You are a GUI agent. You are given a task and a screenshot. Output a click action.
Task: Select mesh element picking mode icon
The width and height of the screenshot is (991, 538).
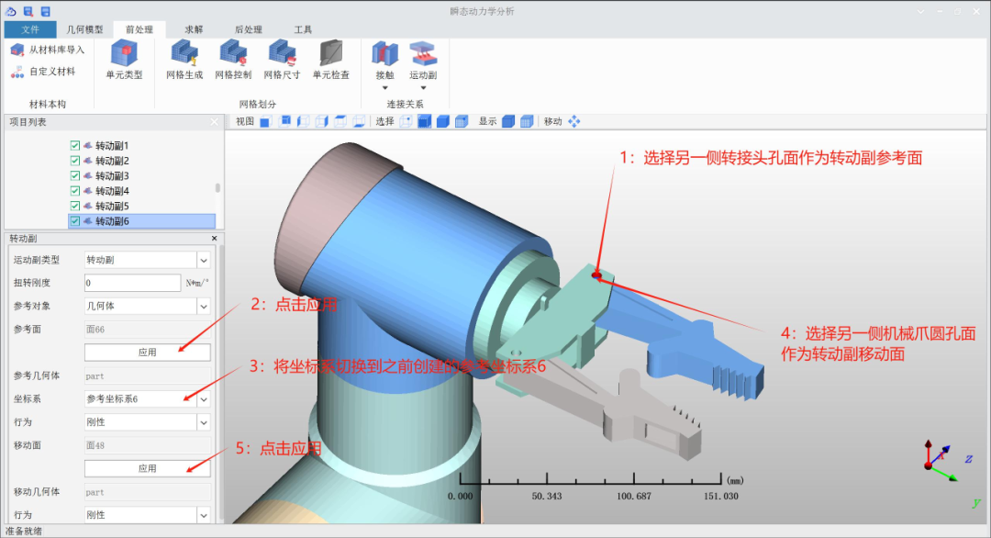click(x=462, y=121)
